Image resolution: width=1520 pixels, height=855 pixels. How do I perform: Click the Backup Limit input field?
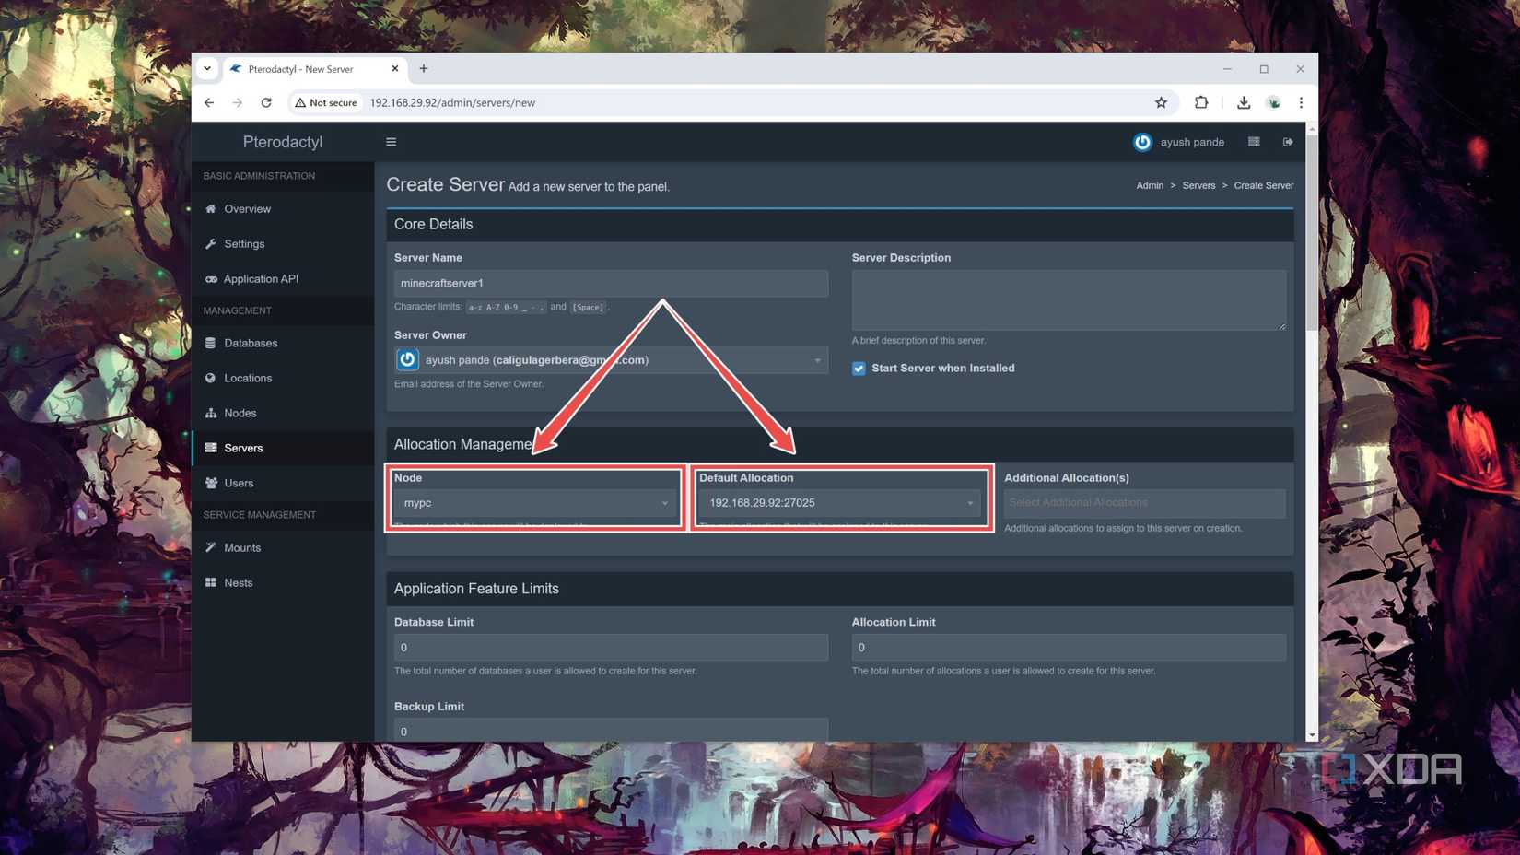tap(611, 730)
